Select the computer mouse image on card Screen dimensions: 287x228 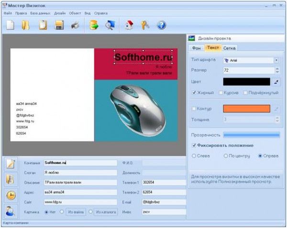138,110
